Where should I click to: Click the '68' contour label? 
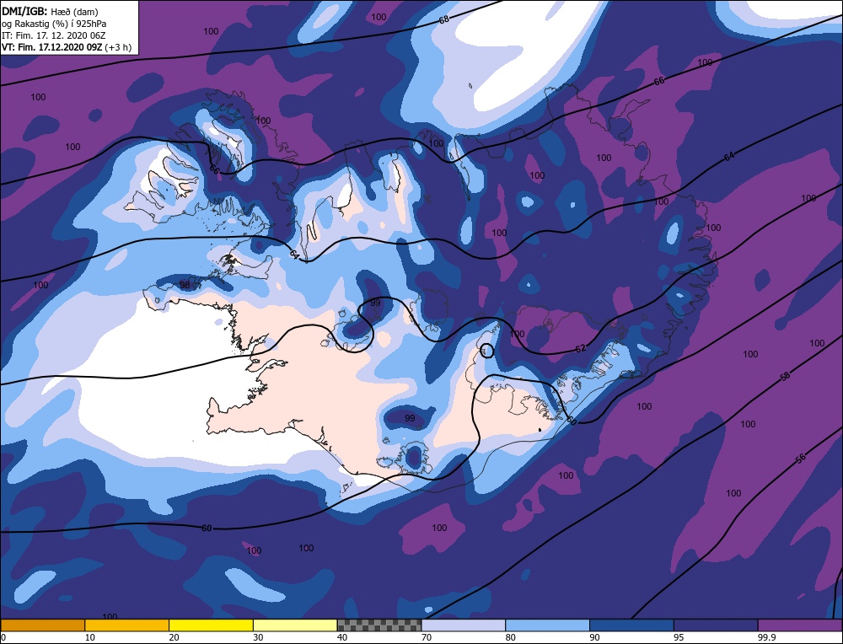coord(443,20)
